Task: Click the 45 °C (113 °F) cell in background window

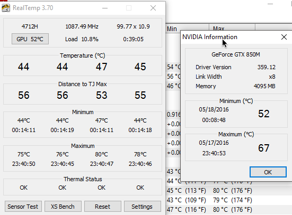Action: coord(187,191)
